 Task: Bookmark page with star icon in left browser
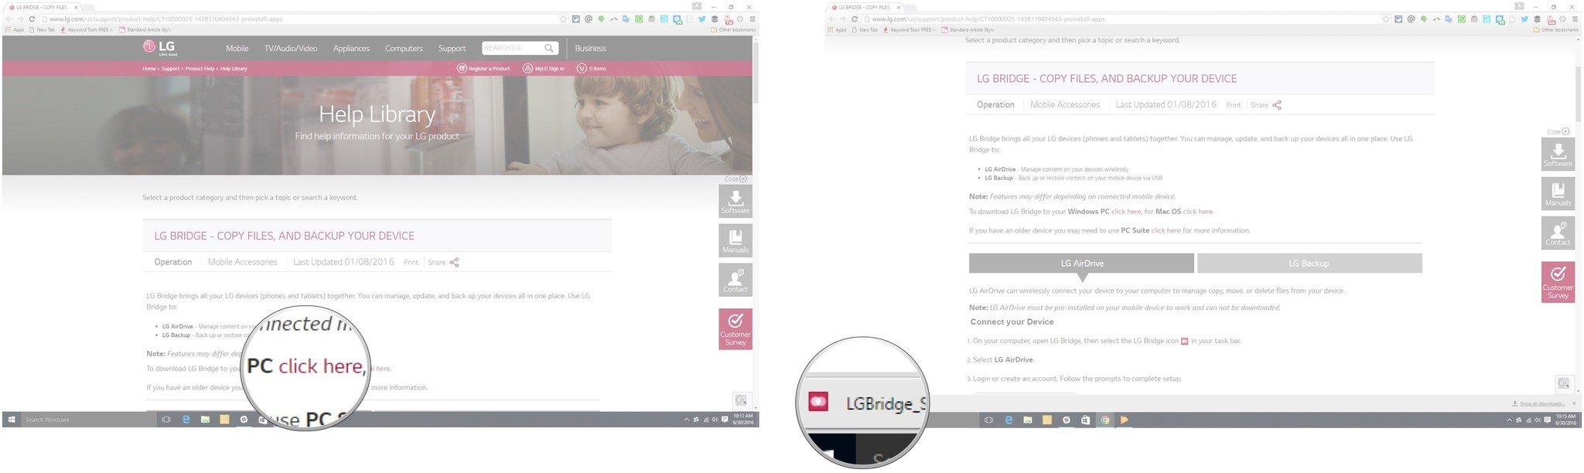coord(563,19)
